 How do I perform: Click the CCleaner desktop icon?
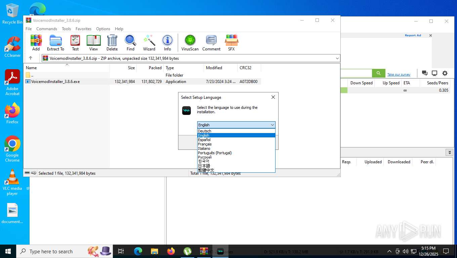12,47
